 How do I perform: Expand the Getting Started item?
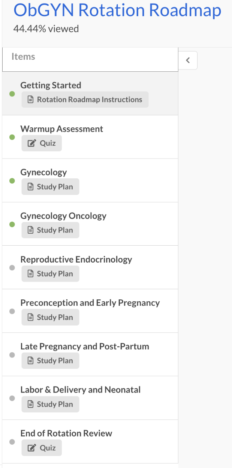coord(51,85)
